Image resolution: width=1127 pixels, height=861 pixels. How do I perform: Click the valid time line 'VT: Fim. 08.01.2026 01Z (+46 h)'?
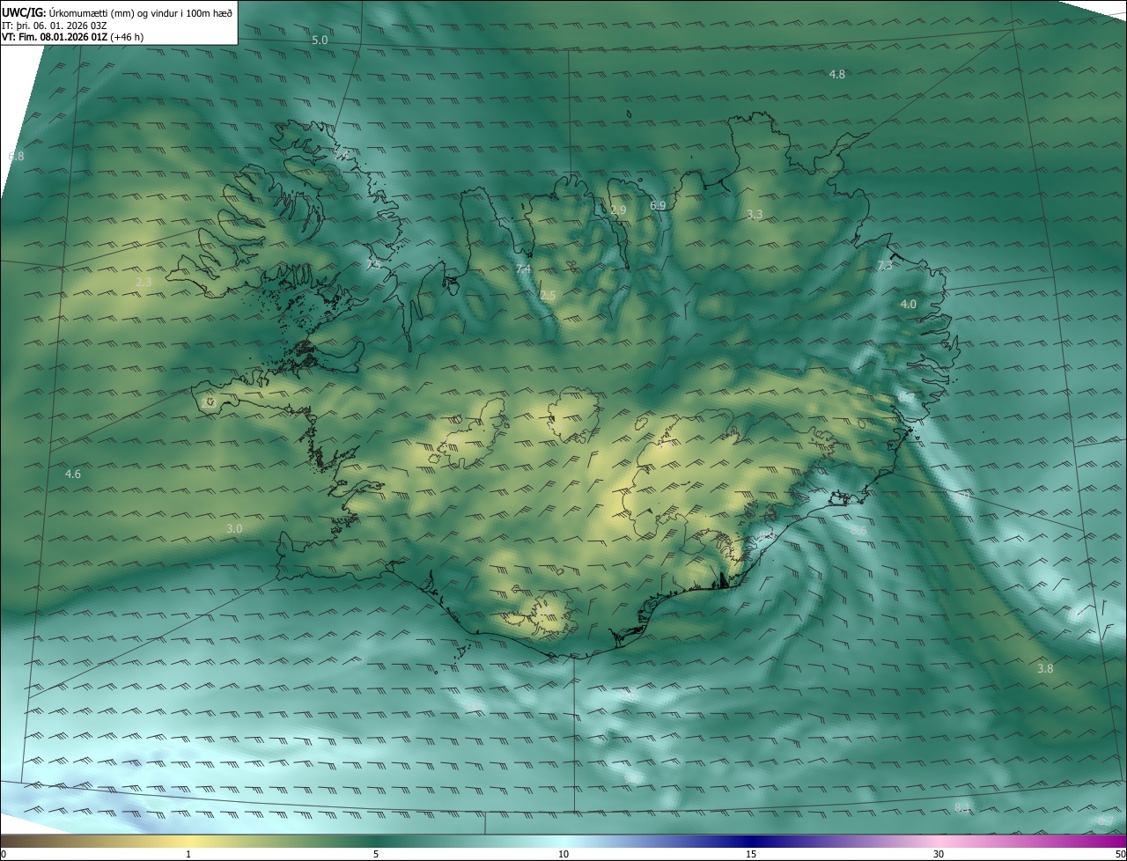tap(72, 37)
